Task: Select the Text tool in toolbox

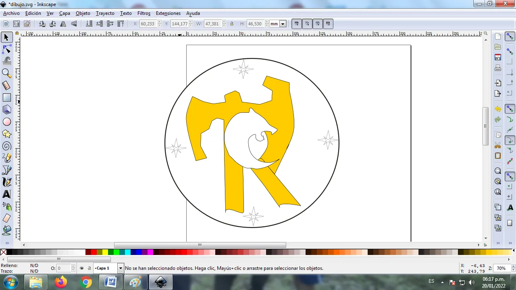Action: (6, 194)
